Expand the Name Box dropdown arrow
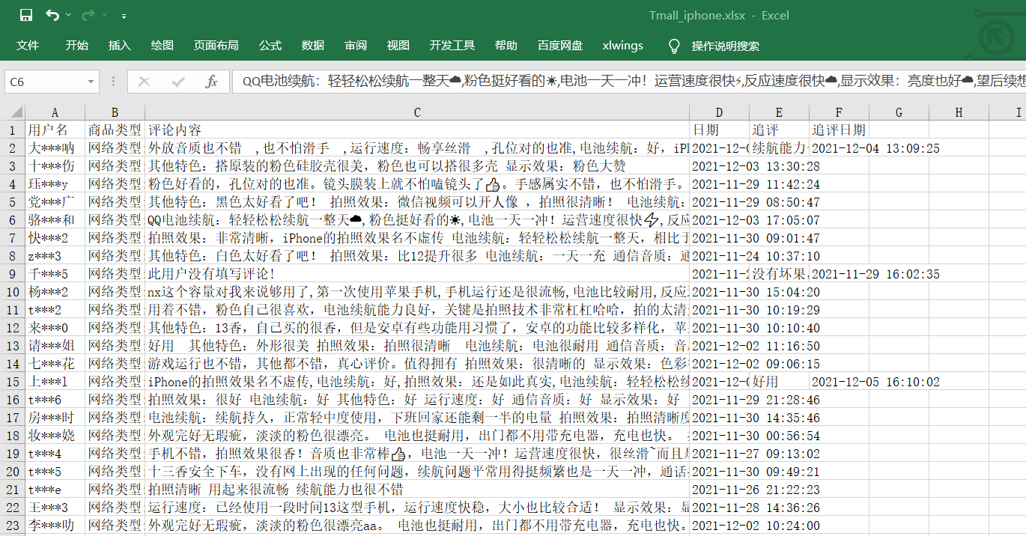Screen dimensions: 1026x536 click(91, 82)
